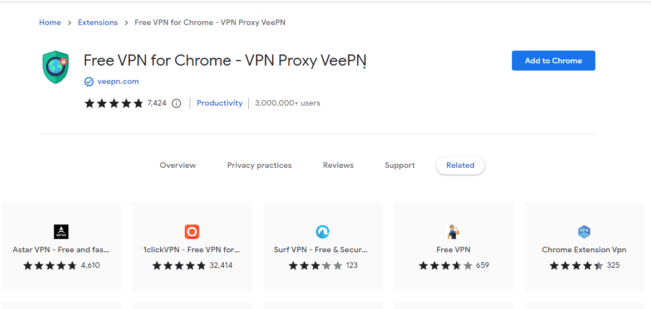Click the Chrome Extension Vpn shield icon
Screen dimensions: 651x309
(x=584, y=231)
